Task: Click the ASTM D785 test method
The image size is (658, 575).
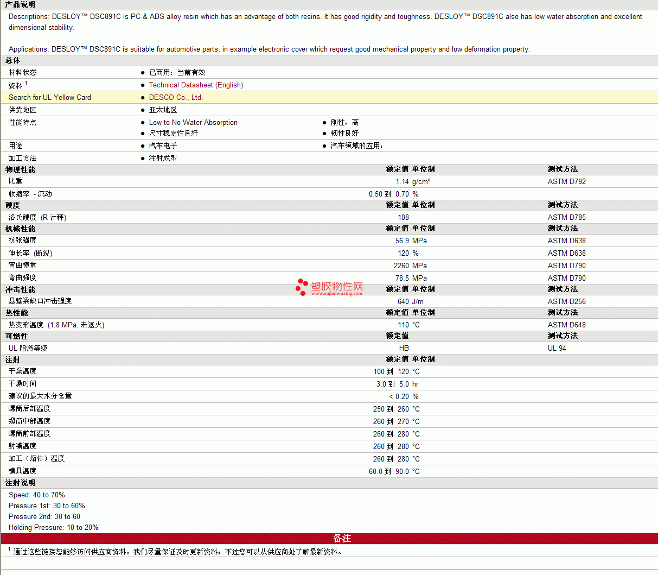Action: point(567,217)
